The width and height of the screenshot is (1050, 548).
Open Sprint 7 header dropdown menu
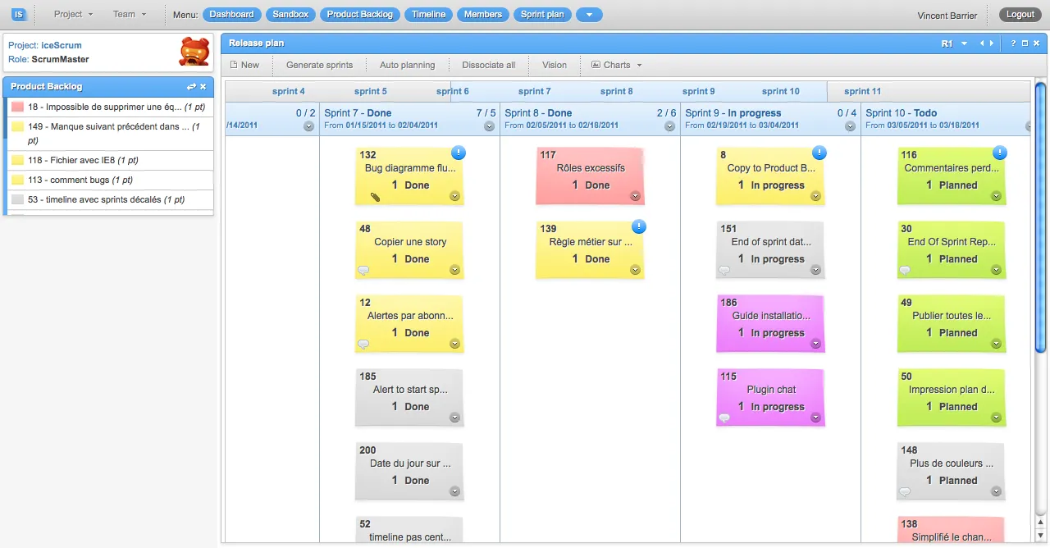(489, 126)
